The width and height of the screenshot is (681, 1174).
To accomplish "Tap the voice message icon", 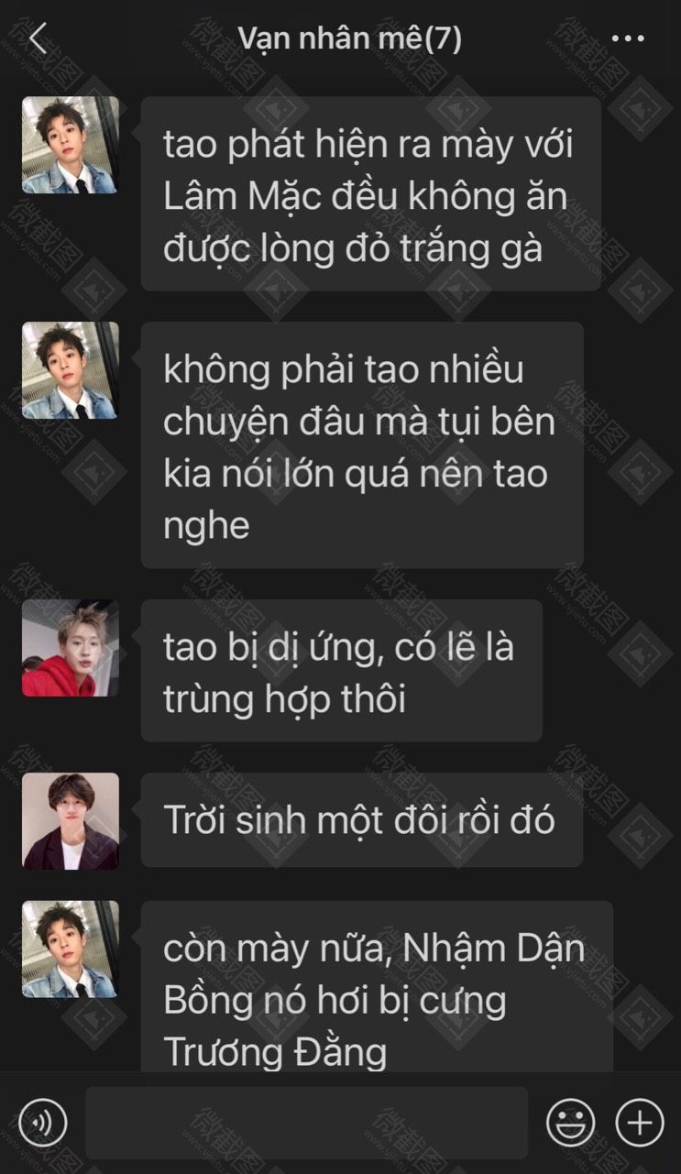I will tap(42, 1122).
